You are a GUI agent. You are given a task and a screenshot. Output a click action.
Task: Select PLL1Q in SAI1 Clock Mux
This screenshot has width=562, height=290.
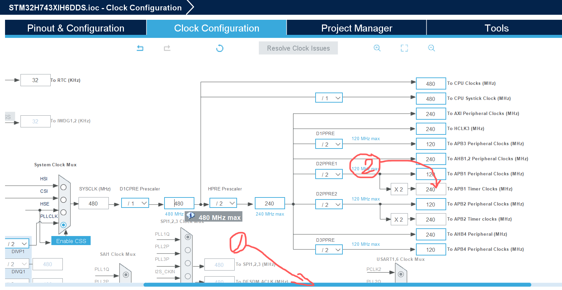(126, 275)
